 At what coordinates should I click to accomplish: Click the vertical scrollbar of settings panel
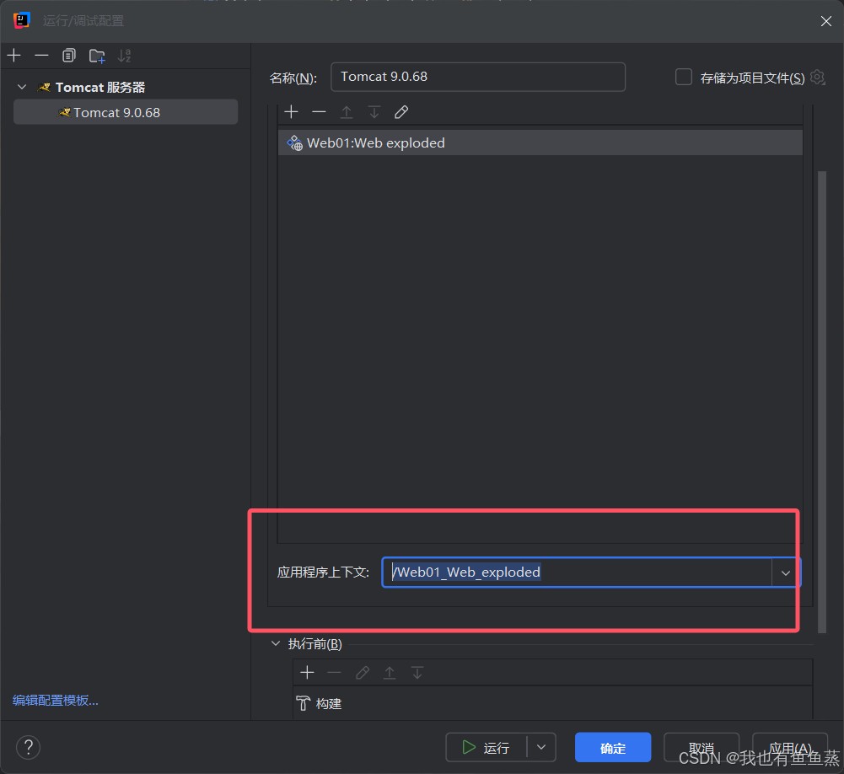point(821,401)
